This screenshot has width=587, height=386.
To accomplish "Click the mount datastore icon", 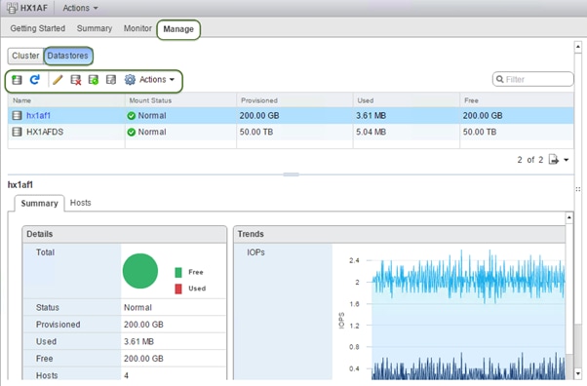I will (94, 80).
